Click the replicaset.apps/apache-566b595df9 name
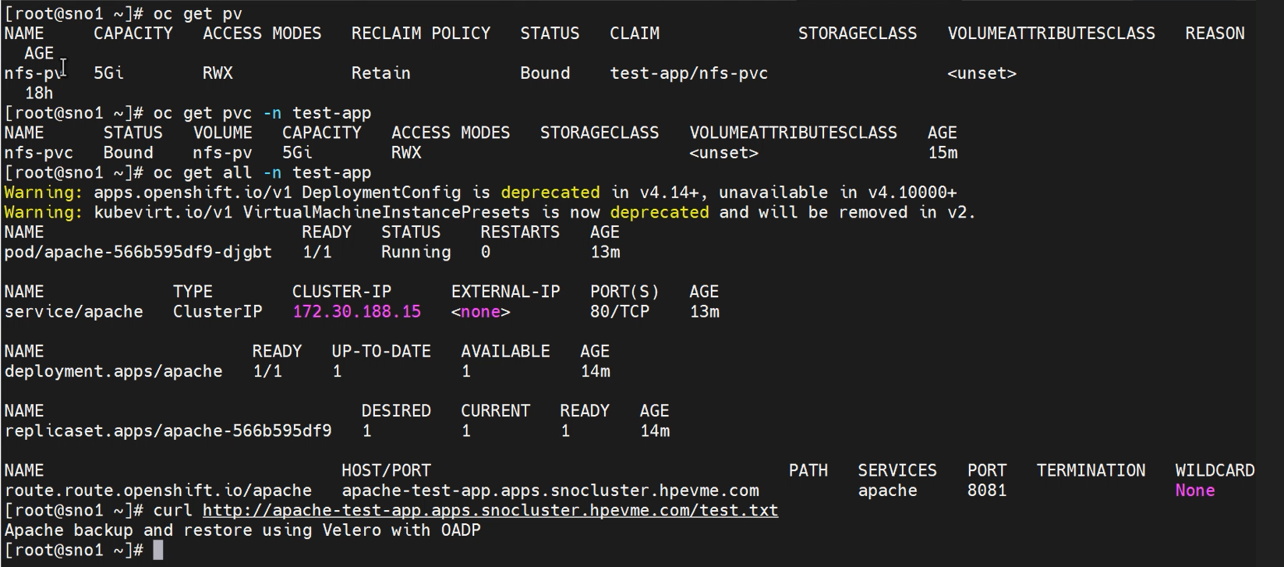 pos(168,431)
